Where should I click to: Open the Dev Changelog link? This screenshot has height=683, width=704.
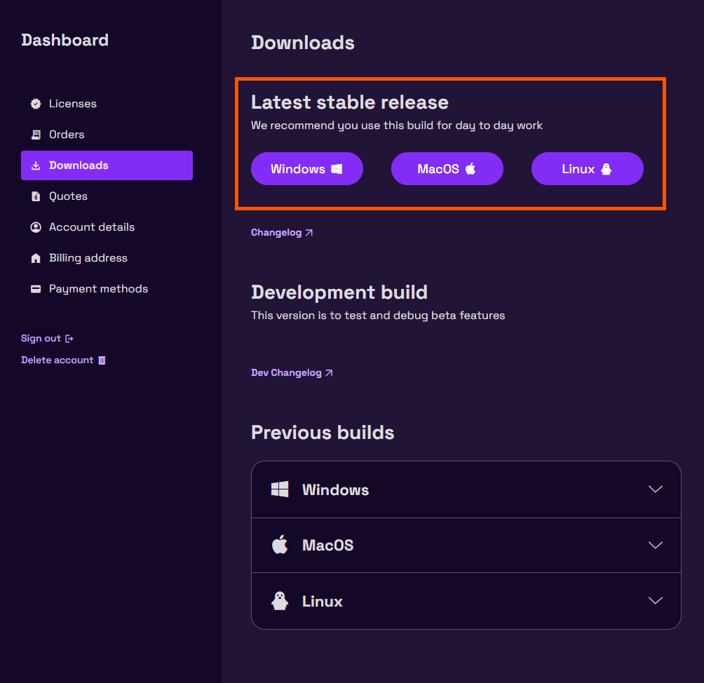292,373
